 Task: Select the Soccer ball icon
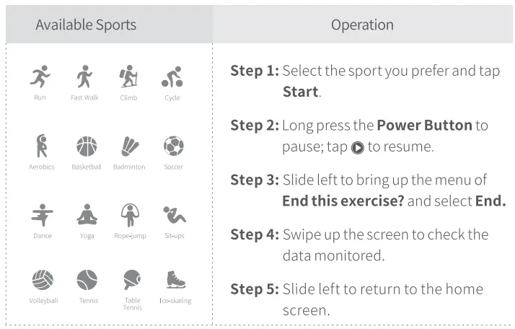pyautogui.click(x=173, y=146)
